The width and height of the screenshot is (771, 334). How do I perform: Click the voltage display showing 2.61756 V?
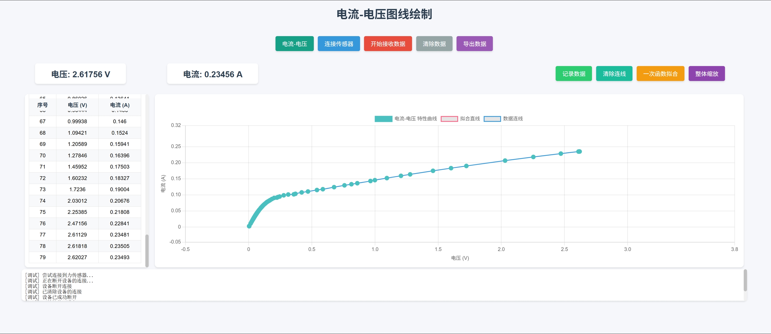(x=80, y=74)
